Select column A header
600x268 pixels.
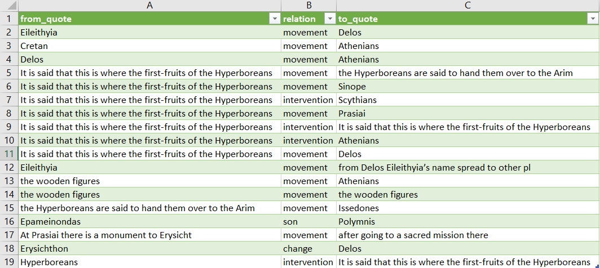(x=149, y=6)
